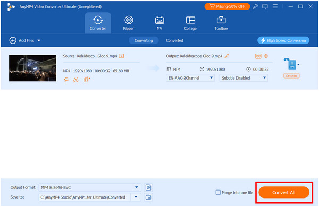Click the MP4 film strip icon
Image resolution: width=319 pixels, height=207 pixels.
[169, 70]
